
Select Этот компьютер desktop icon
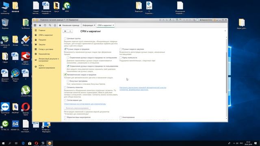pyautogui.click(x=5, y=8)
